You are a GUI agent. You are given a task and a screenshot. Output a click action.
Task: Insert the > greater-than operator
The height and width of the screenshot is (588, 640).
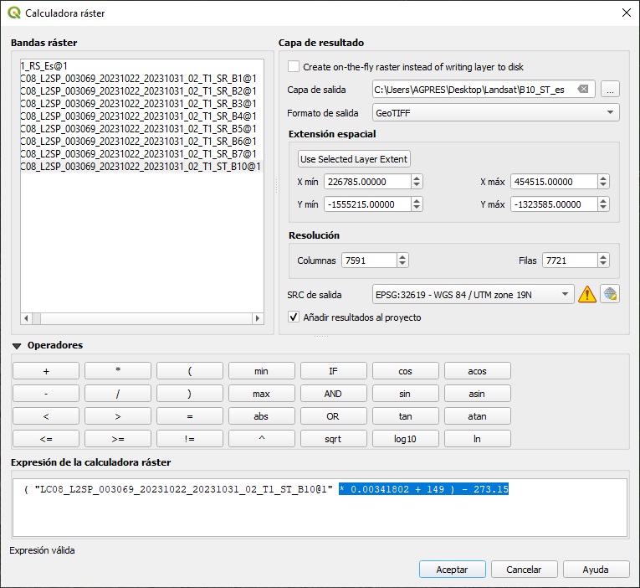(x=118, y=416)
